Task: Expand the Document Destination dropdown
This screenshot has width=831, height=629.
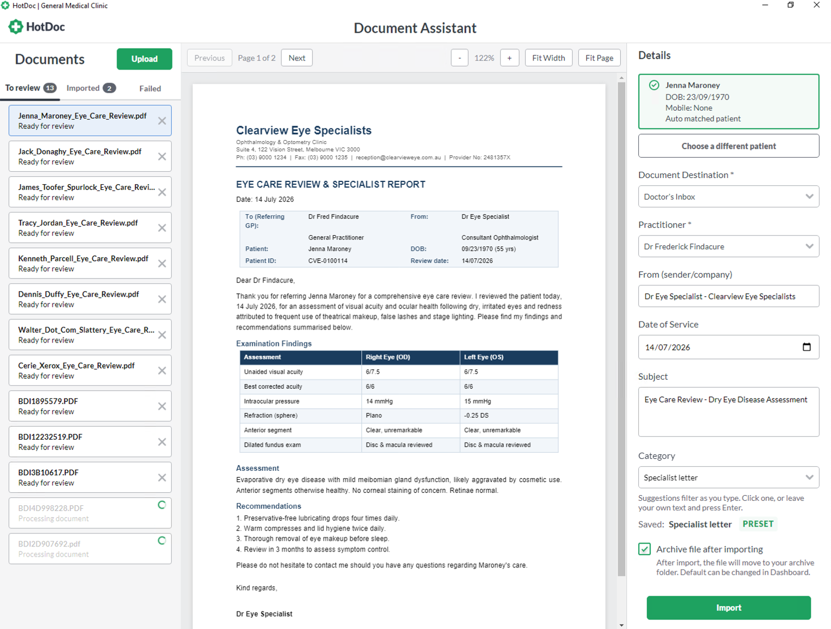Action: (729, 197)
